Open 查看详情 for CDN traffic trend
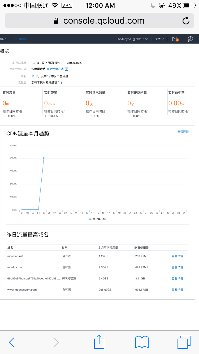 pyautogui.click(x=183, y=132)
